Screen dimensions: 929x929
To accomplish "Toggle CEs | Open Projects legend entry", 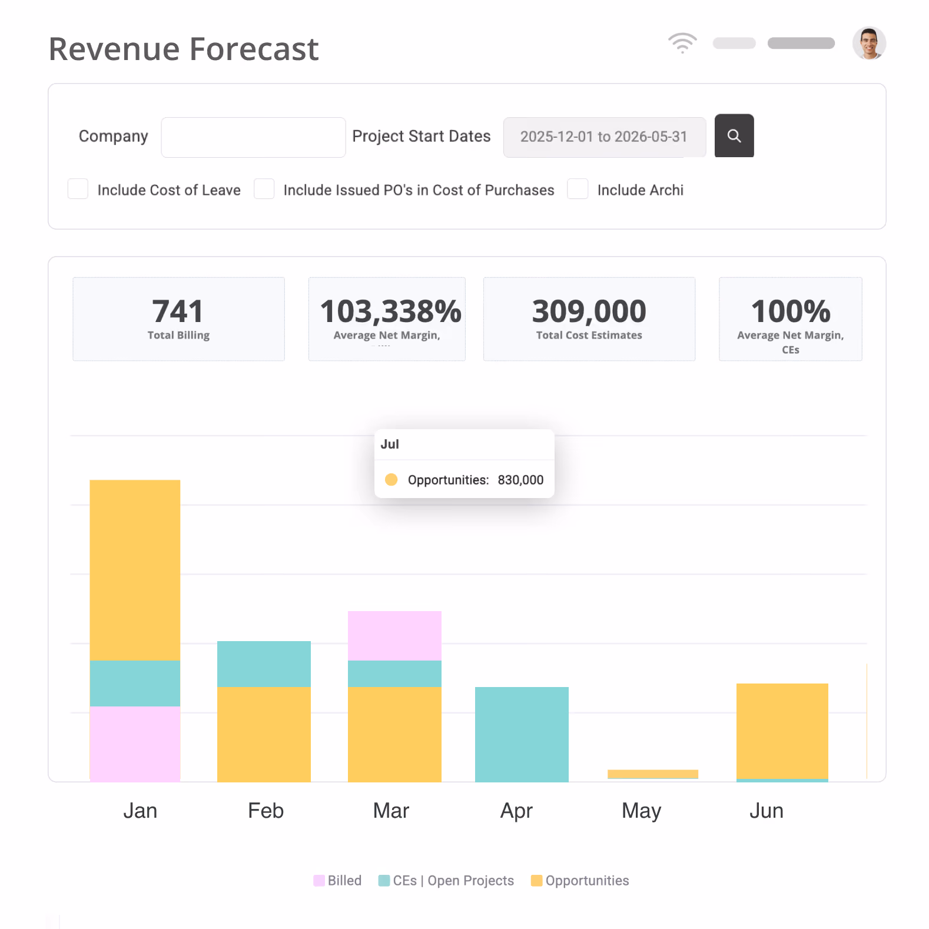I will click(446, 881).
